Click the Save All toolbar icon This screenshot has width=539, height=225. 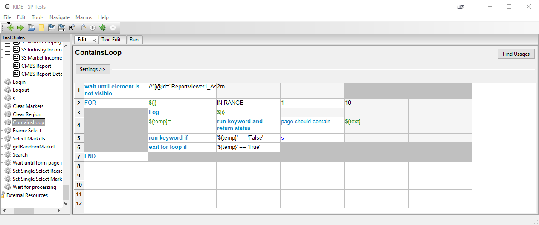[x=62, y=28]
